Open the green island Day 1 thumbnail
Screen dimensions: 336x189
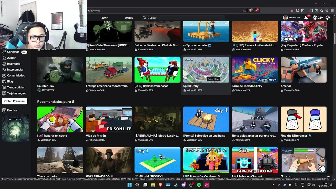click(x=157, y=160)
